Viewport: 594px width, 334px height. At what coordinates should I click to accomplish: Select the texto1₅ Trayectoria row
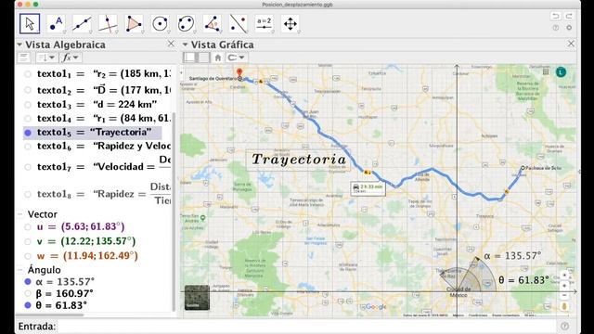[93, 133]
